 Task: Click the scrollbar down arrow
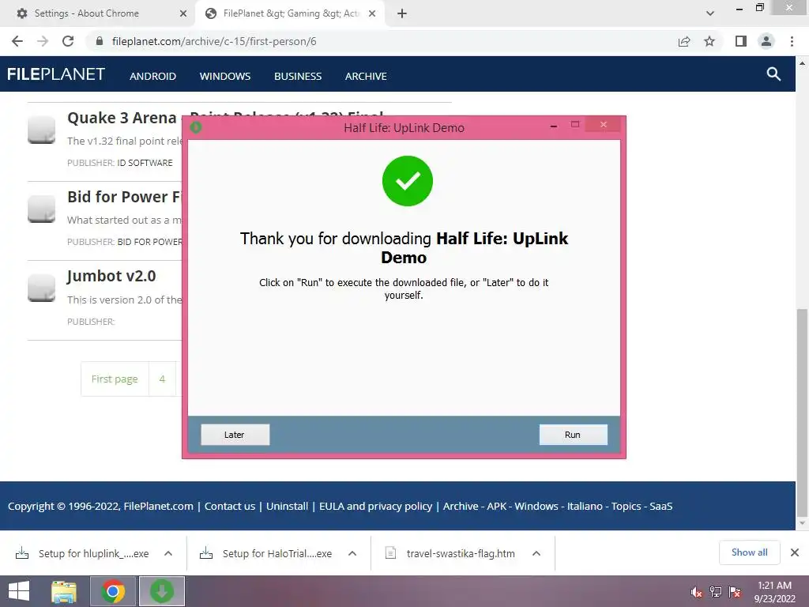tap(802, 523)
